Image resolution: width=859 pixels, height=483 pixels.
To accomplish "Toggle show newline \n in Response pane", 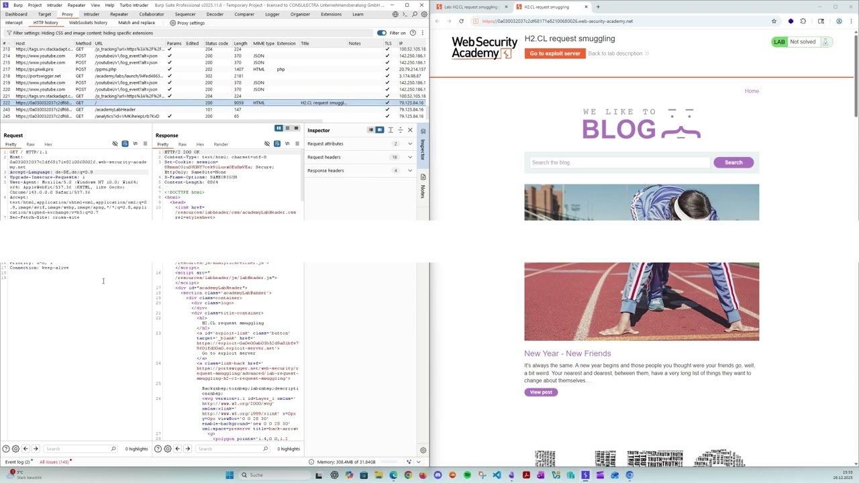I will [x=287, y=144].
